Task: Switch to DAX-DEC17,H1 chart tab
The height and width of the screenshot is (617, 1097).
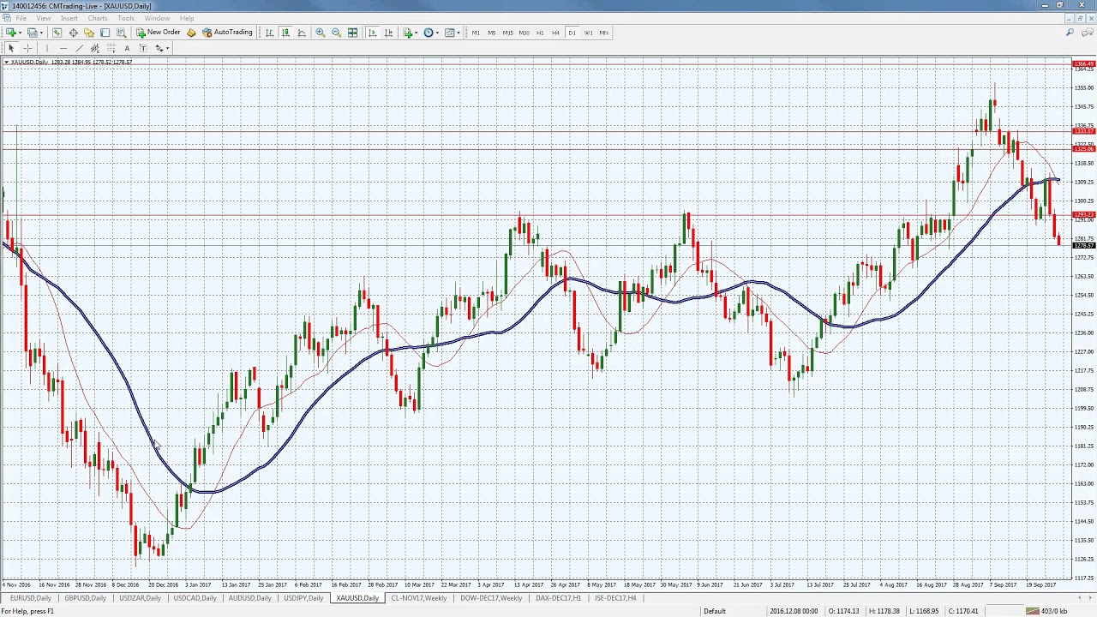Action: [558, 598]
